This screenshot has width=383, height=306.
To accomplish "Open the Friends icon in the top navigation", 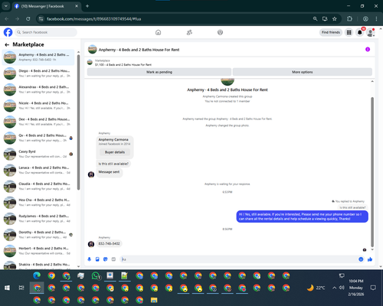I will [x=189, y=32].
